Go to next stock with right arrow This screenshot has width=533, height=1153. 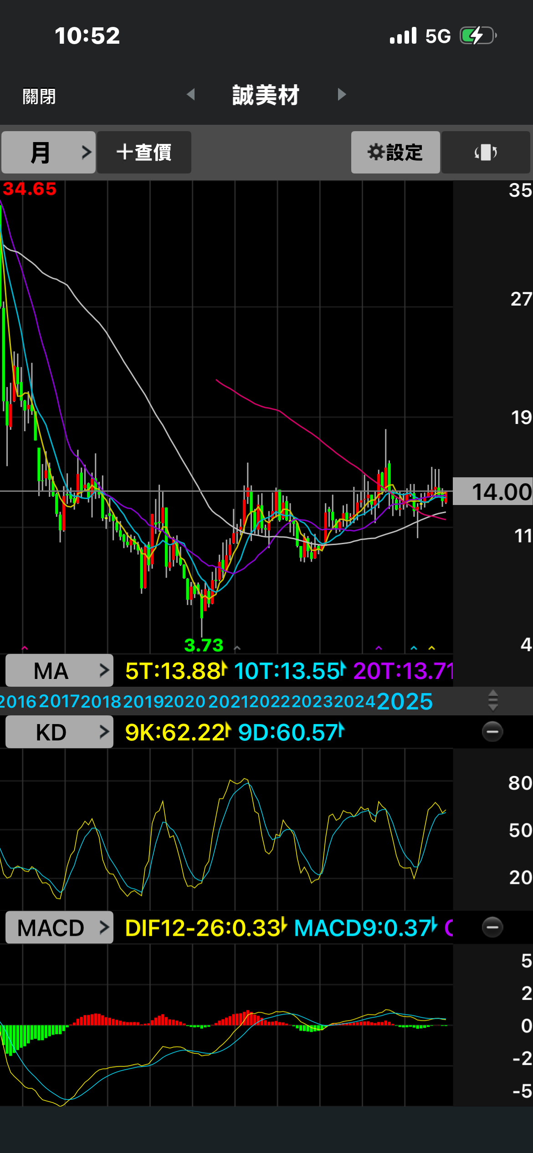pyautogui.click(x=342, y=95)
